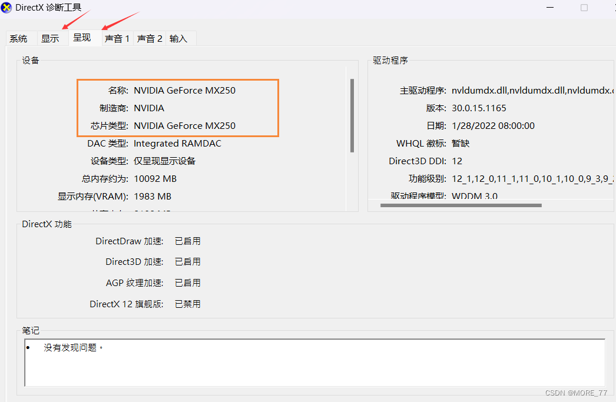Click the Direct3D 加速 status 已启用
616x402 pixels.
188,262
